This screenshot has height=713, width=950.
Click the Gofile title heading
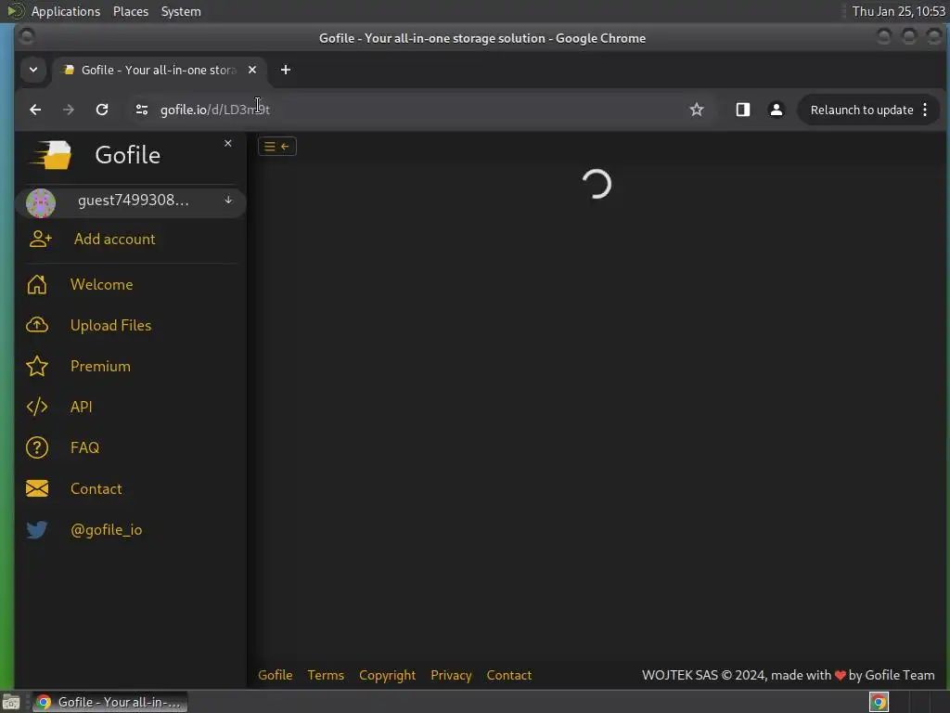tap(127, 155)
